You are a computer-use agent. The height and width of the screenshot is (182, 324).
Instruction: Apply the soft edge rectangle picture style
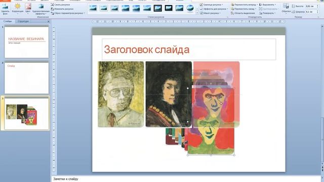point(147,8)
